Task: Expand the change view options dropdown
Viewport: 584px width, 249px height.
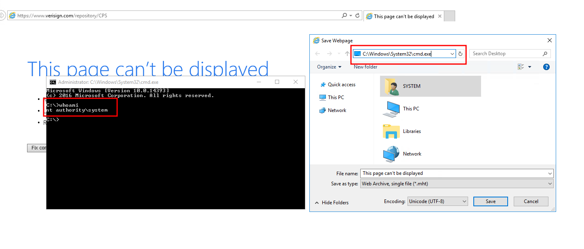Action: point(529,67)
